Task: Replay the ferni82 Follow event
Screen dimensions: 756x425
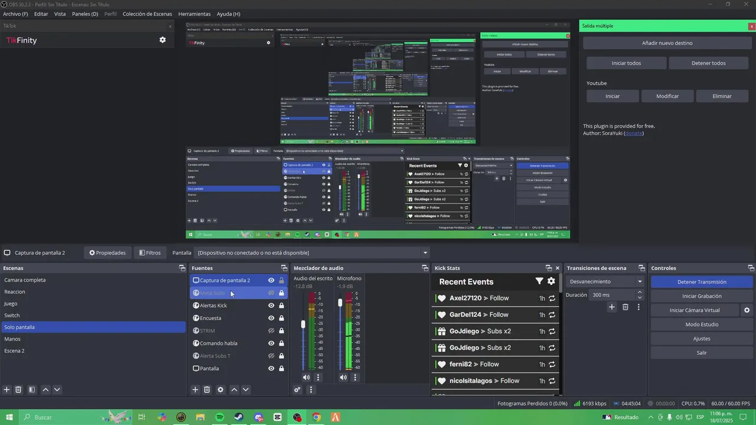Action: pos(552,364)
